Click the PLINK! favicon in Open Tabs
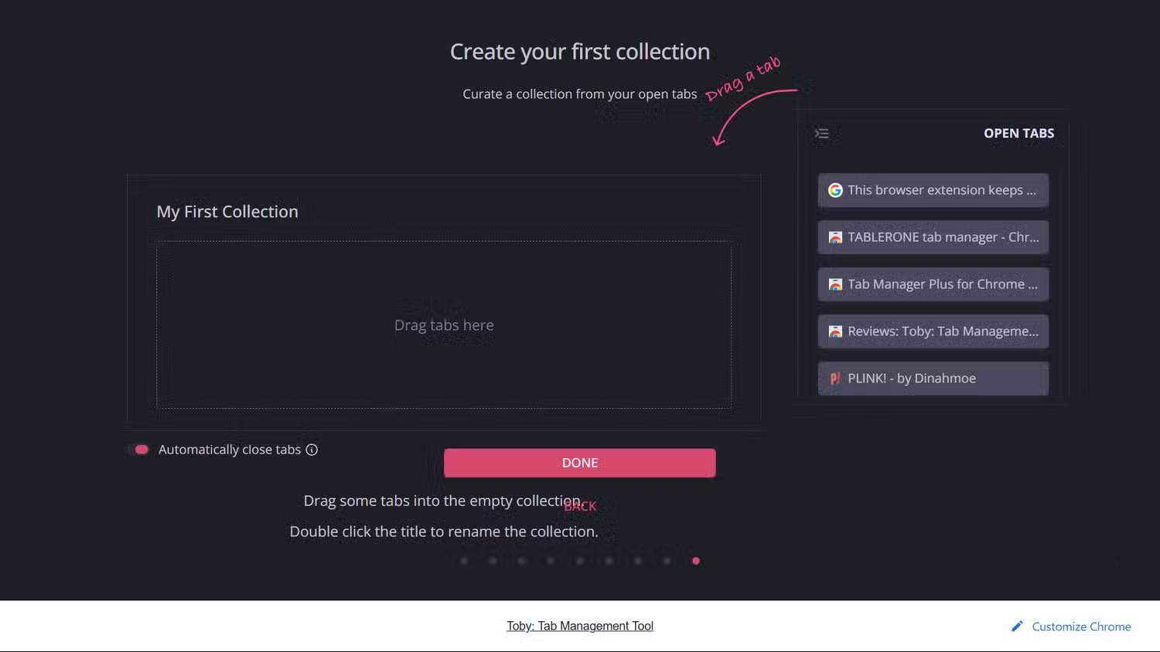Image resolution: width=1160 pixels, height=652 pixels. pyautogui.click(x=835, y=379)
